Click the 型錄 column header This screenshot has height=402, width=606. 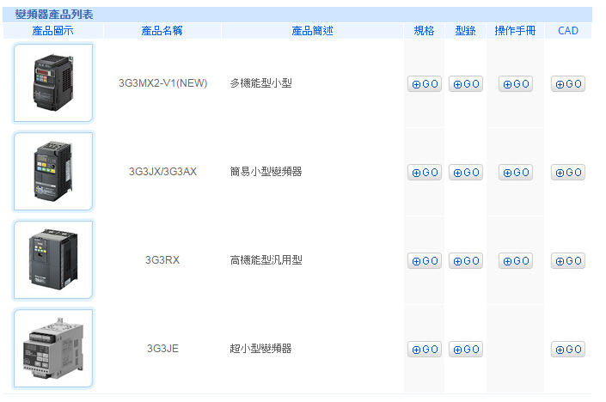tap(465, 31)
